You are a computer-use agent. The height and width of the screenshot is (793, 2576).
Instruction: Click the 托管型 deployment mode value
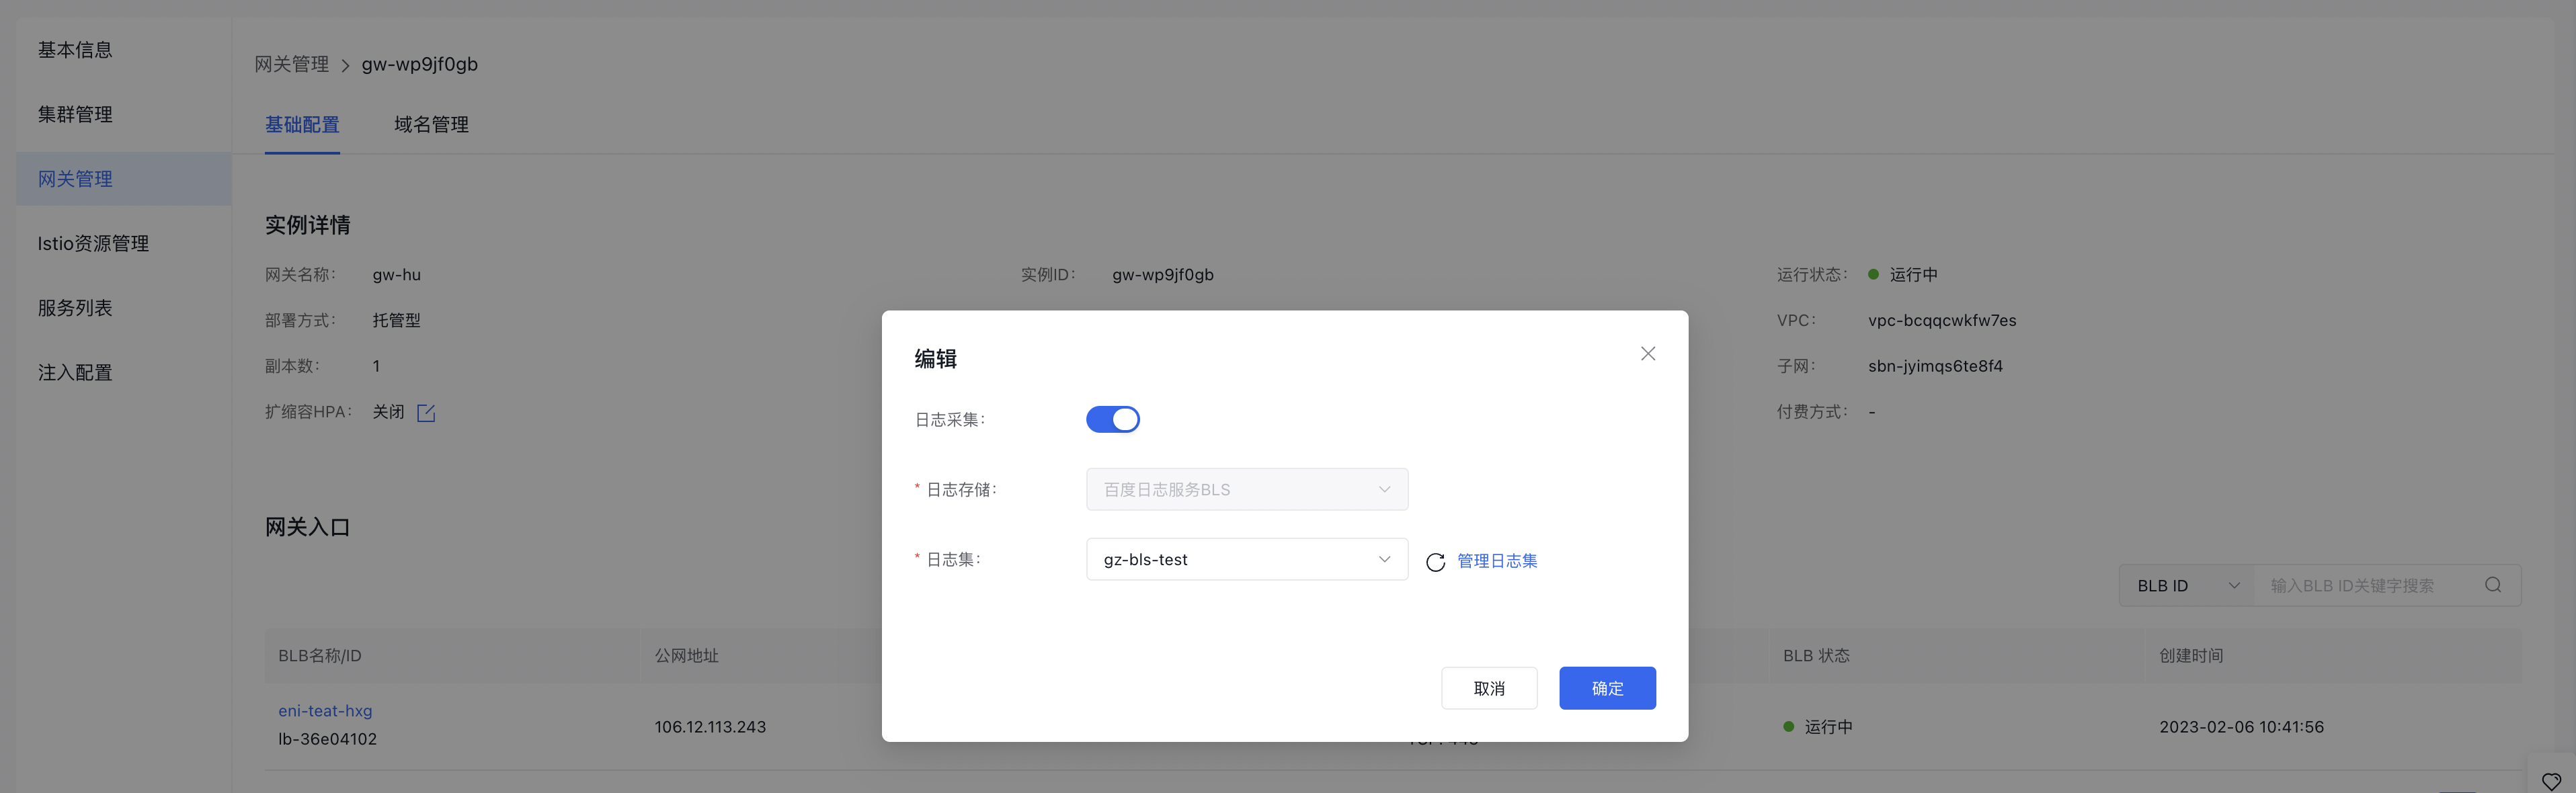[x=396, y=321]
